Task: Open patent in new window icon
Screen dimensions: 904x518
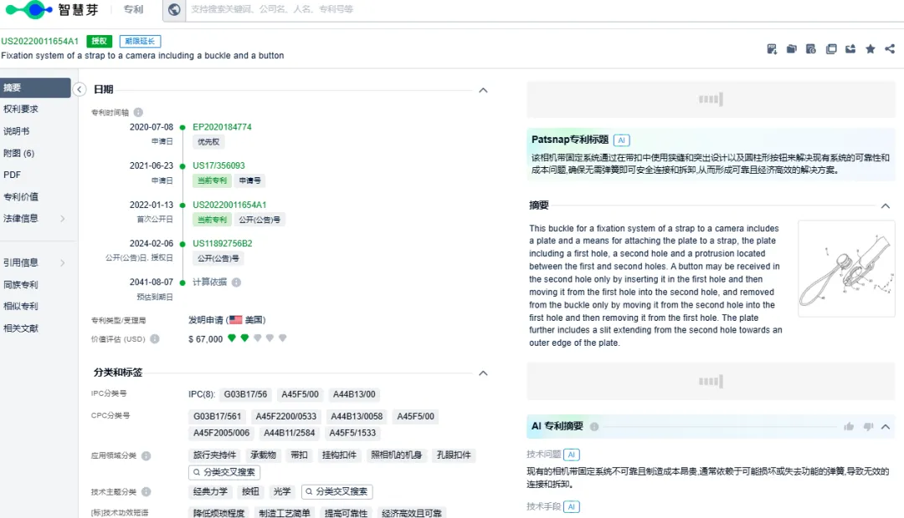Action: click(831, 49)
